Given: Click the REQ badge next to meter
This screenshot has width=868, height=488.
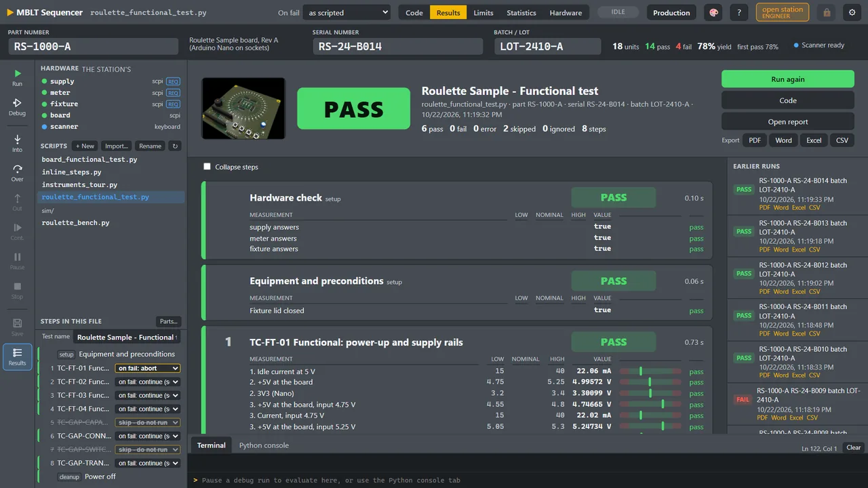Looking at the screenshot, I should pos(173,93).
